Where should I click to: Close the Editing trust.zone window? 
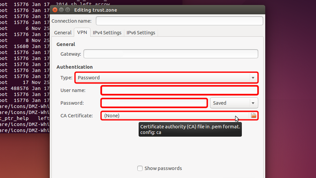tap(55, 10)
